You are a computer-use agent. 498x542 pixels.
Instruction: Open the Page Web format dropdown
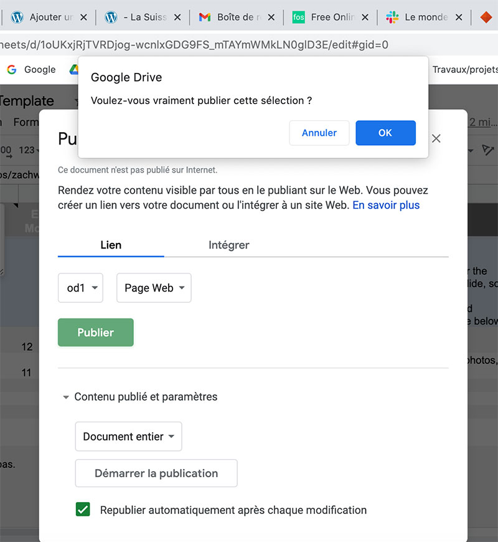pos(154,288)
